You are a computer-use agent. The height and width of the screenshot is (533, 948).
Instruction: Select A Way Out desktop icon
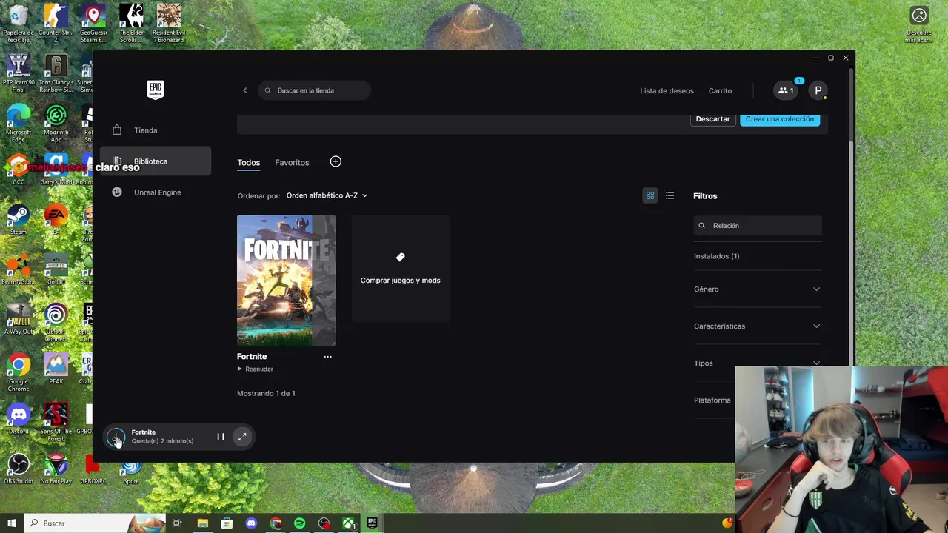[x=19, y=319]
